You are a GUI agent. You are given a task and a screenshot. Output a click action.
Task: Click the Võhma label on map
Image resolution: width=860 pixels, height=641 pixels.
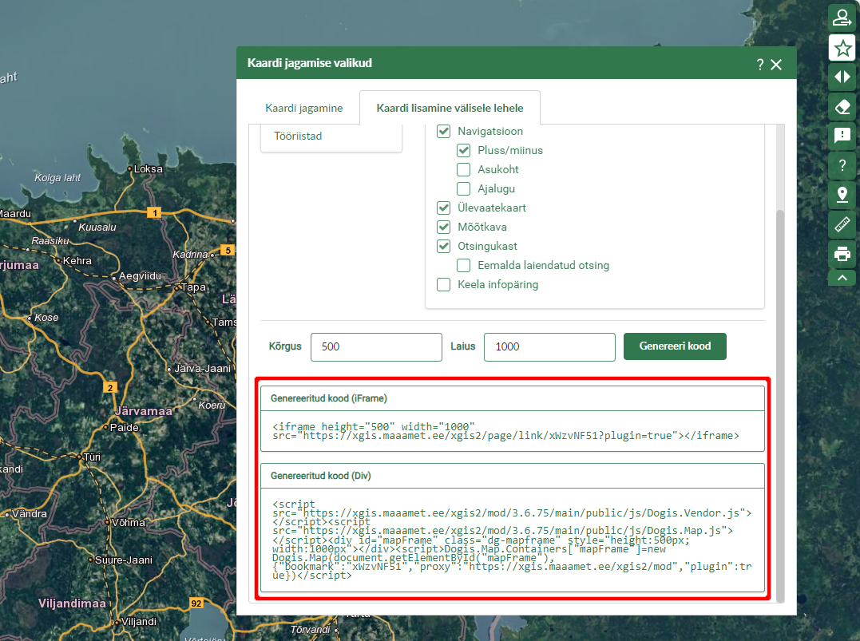point(129,523)
